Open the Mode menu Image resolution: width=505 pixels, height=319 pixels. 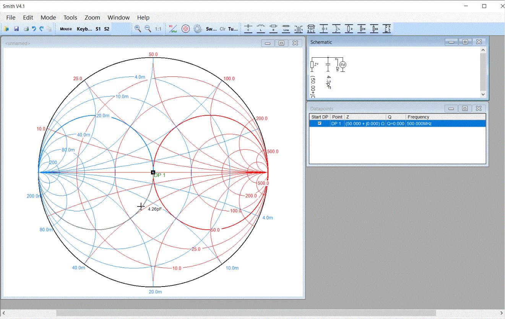(48, 18)
